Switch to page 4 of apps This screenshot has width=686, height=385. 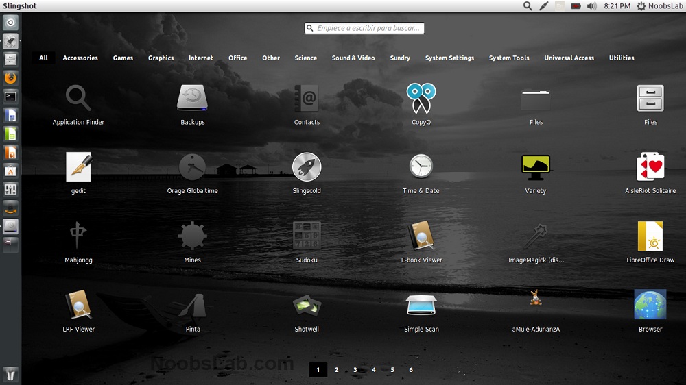(x=374, y=370)
